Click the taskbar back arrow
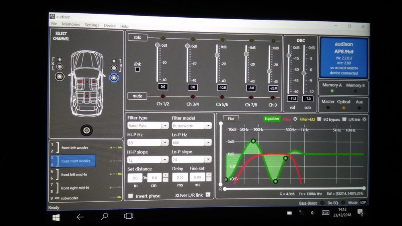Viewport: 402px width, 226px height. (x=80, y=217)
